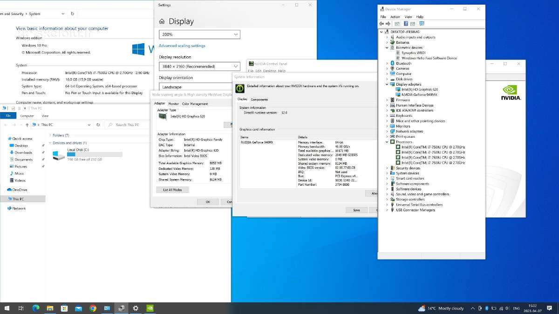The width and height of the screenshot is (559, 314).
Task: Open the display scaling 200% dropdown
Action: [199, 34]
